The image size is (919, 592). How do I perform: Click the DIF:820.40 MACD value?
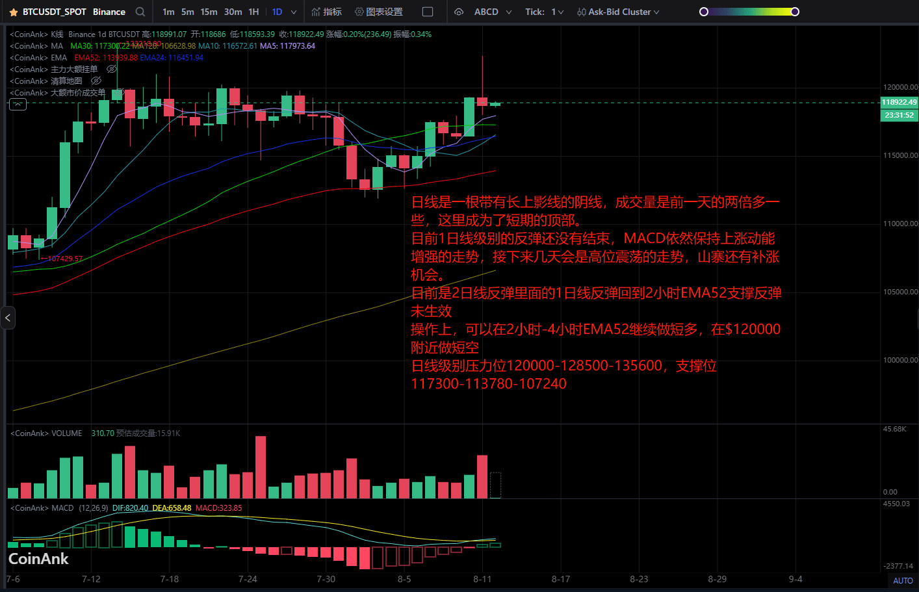coord(130,508)
